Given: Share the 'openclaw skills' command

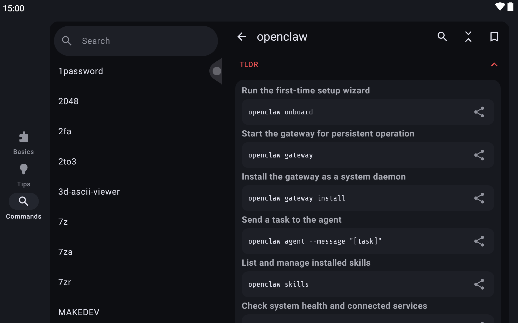Looking at the screenshot, I should point(479,284).
